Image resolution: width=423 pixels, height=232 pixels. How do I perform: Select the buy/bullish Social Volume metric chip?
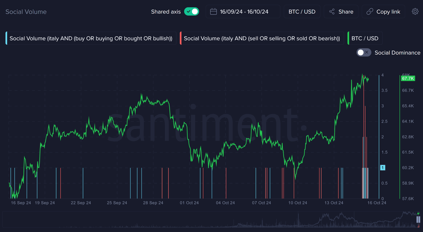tap(91, 38)
